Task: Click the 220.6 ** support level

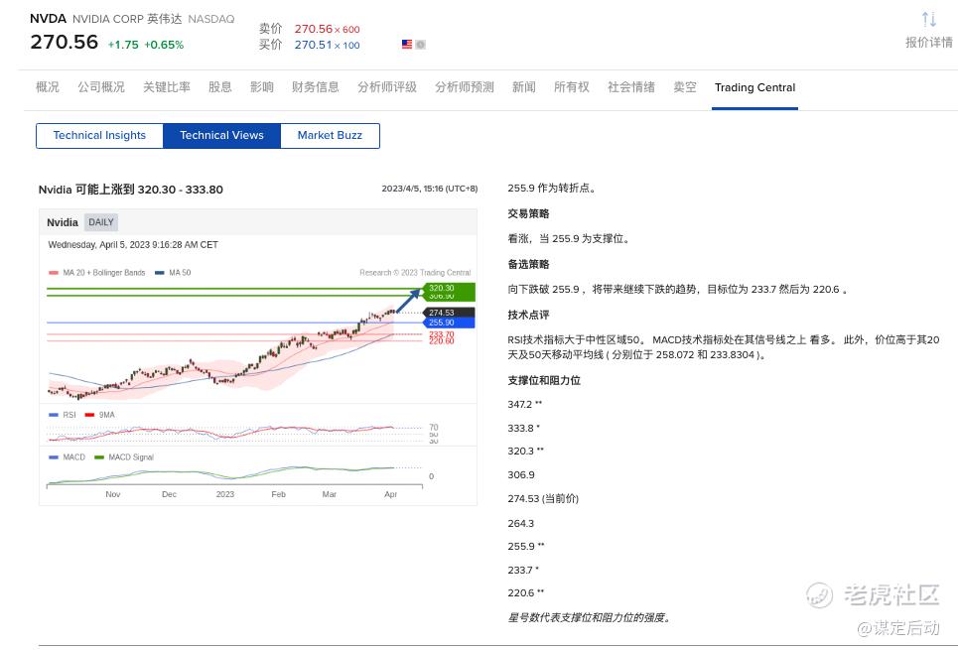Action: click(x=525, y=592)
